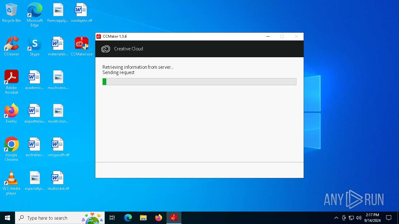This screenshot has height=224, width=399.
Task: Select CCMaker.exe desktop icon
Action: [82, 46]
